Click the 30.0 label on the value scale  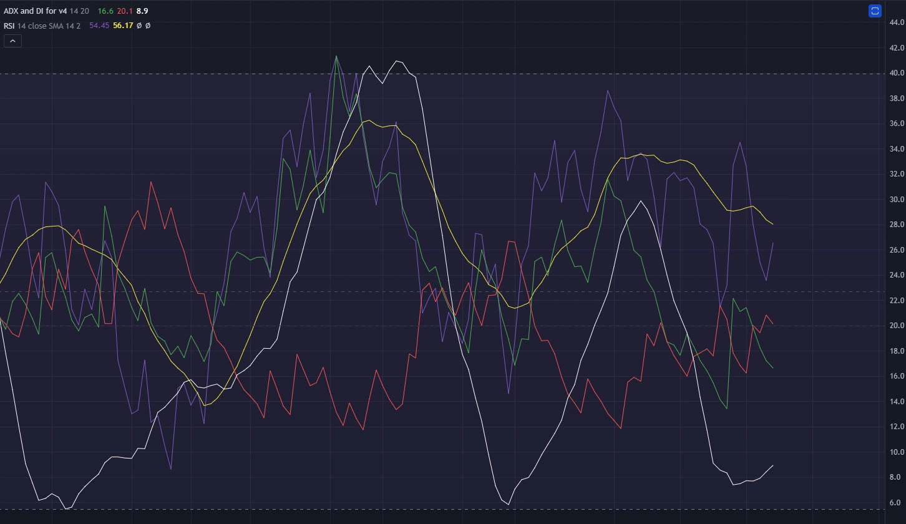tap(895, 200)
